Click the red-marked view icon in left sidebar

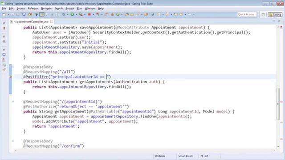[x=4, y=60]
